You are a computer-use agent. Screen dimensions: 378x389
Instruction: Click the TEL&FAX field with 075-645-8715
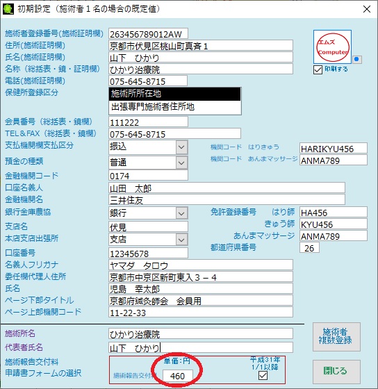point(174,133)
